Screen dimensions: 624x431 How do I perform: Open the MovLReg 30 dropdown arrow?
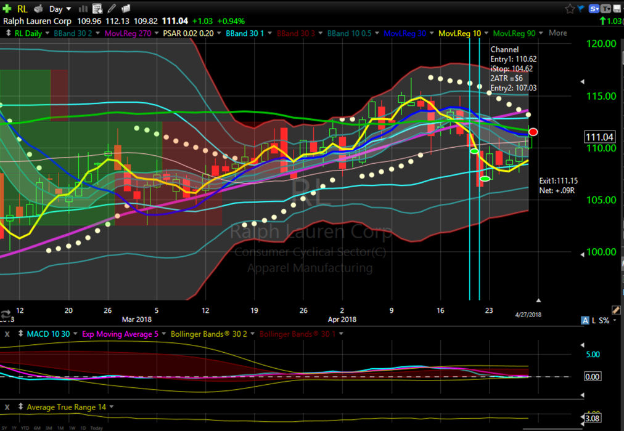coord(431,33)
